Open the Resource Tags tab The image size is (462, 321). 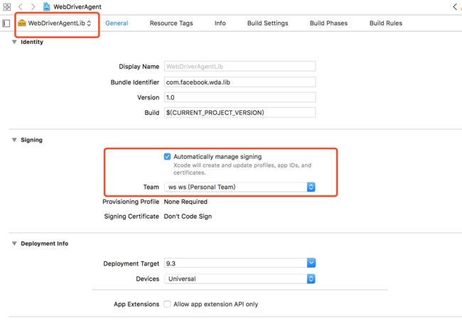click(x=171, y=23)
